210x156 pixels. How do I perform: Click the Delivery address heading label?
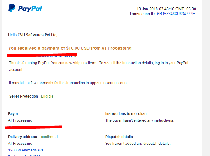(x=22, y=137)
